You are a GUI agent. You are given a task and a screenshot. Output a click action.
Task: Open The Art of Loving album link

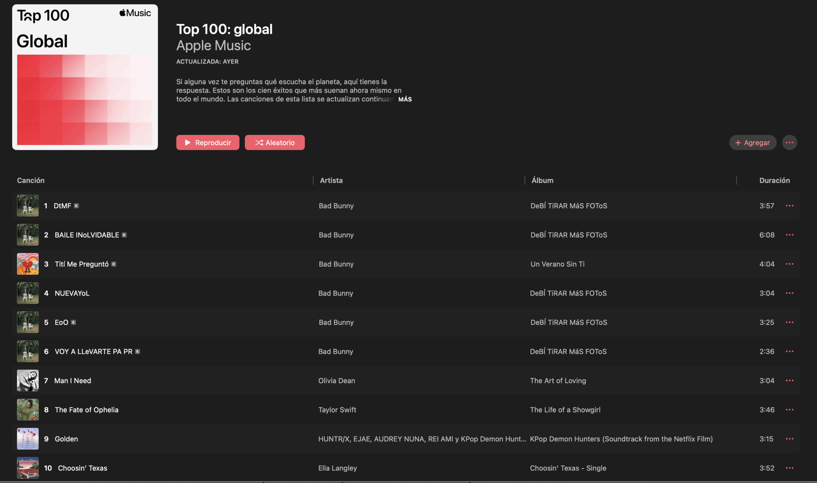[x=558, y=381]
